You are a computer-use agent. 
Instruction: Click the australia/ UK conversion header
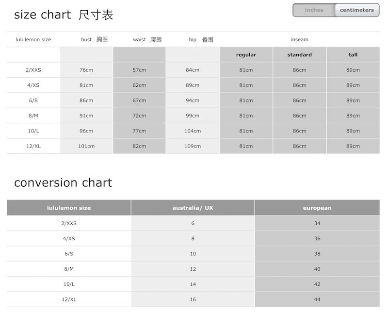pyautogui.click(x=193, y=208)
